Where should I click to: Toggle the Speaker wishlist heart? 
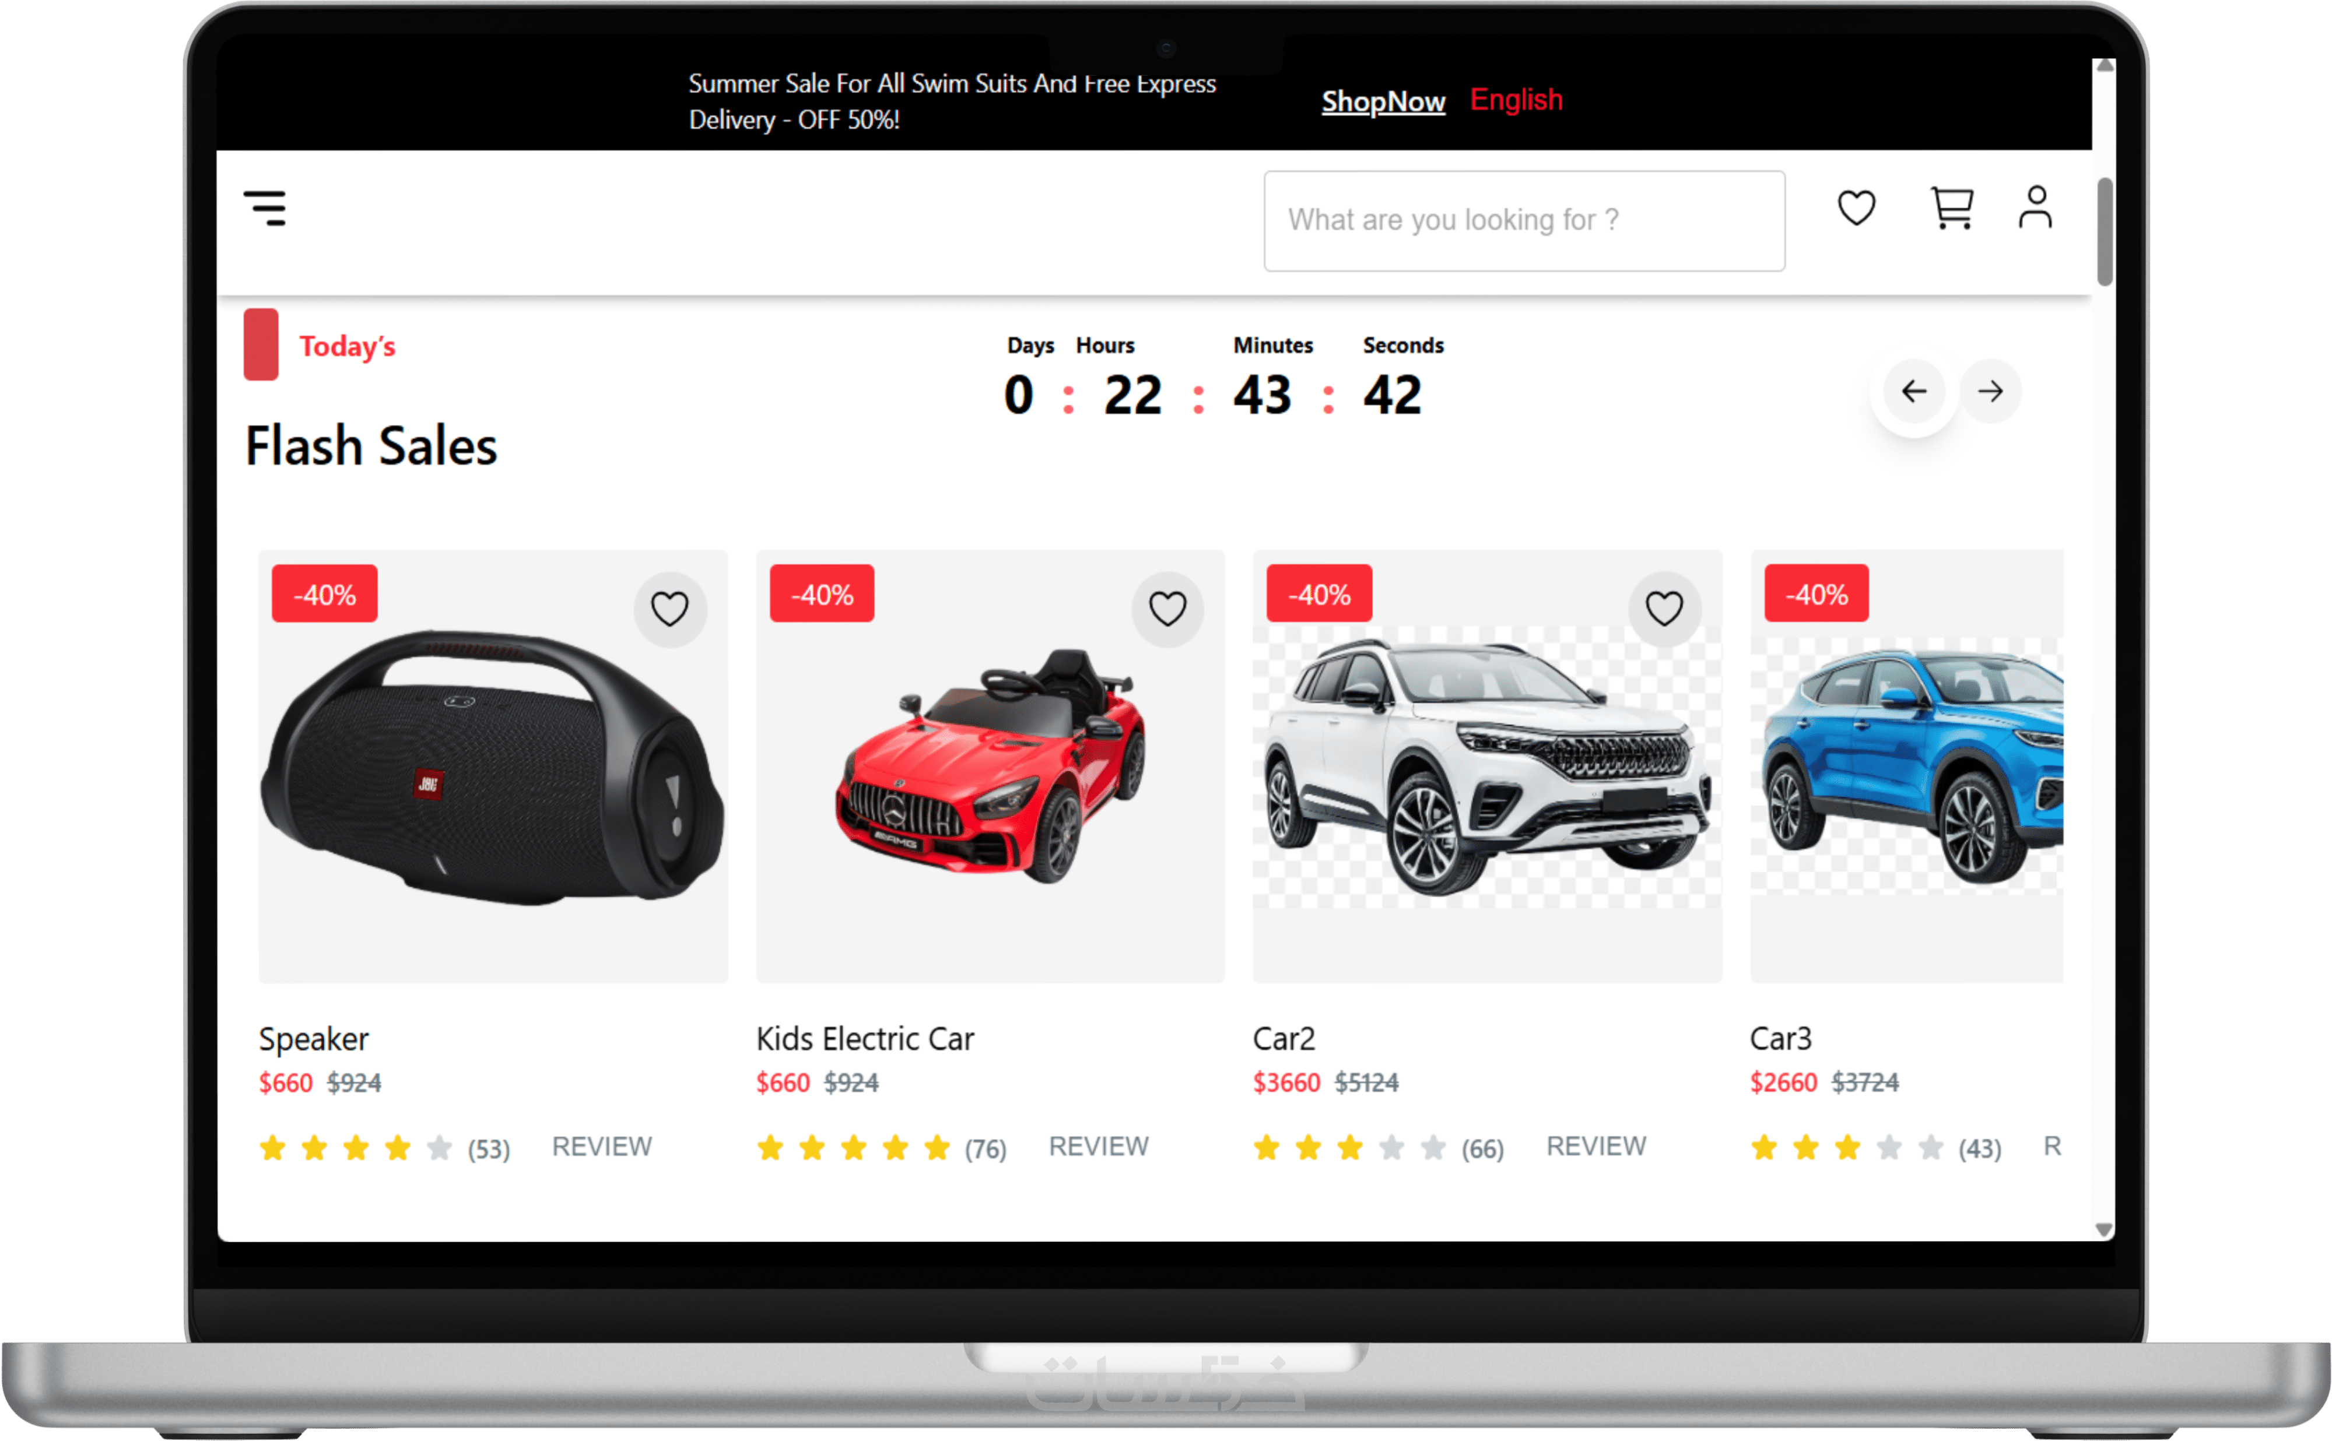pyautogui.click(x=669, y=608)
